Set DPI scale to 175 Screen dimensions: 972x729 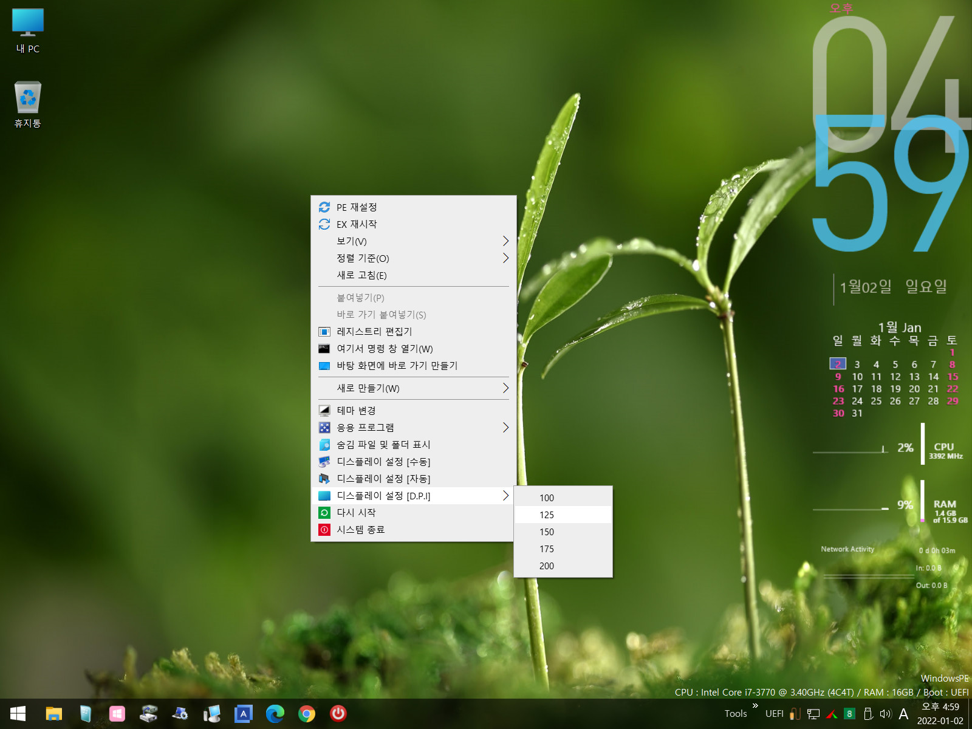click(x=563, y=549)
